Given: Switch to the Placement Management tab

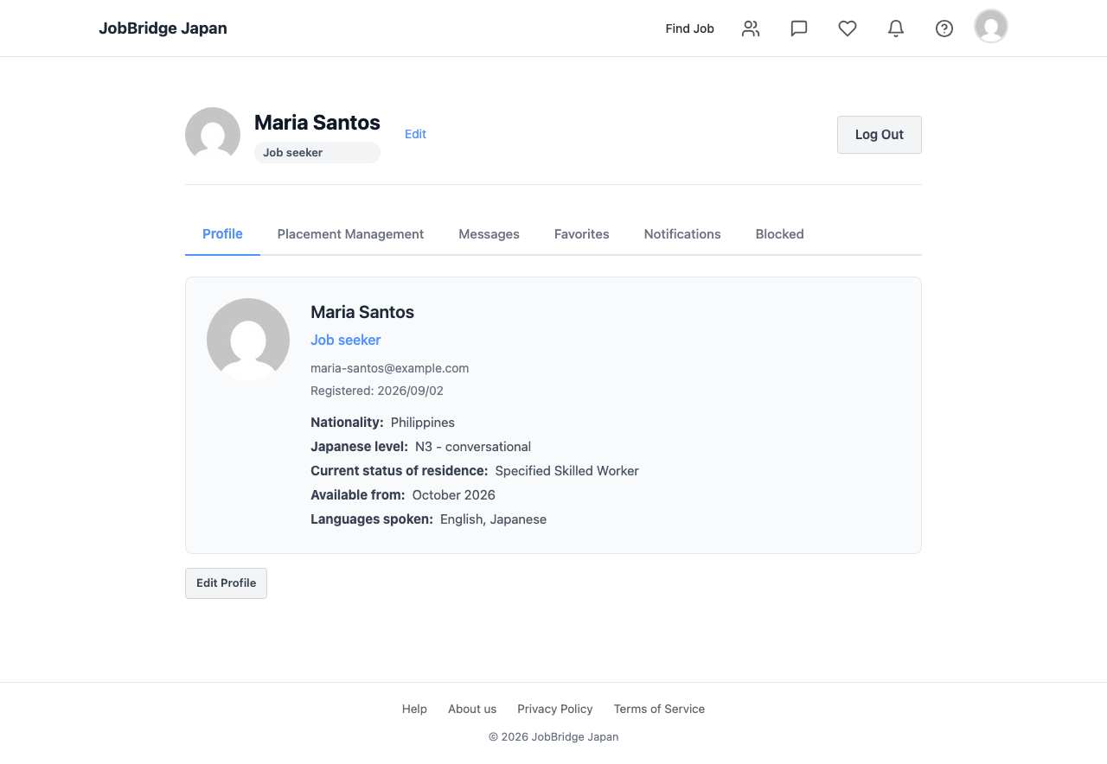Looking at the screenshot, I should coord(350,234).
